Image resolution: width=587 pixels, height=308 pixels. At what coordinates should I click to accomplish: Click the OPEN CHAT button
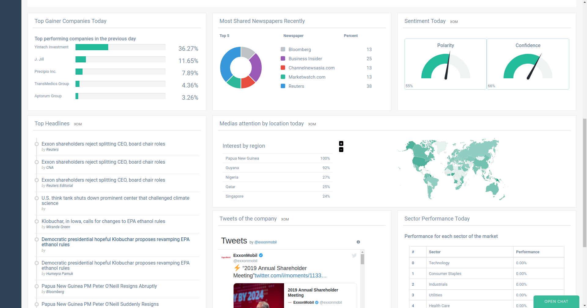coord(556,302)
